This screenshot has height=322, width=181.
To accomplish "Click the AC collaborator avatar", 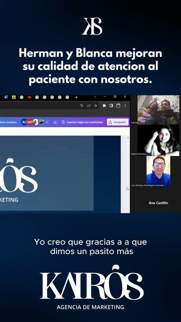I will coord(24,122).
